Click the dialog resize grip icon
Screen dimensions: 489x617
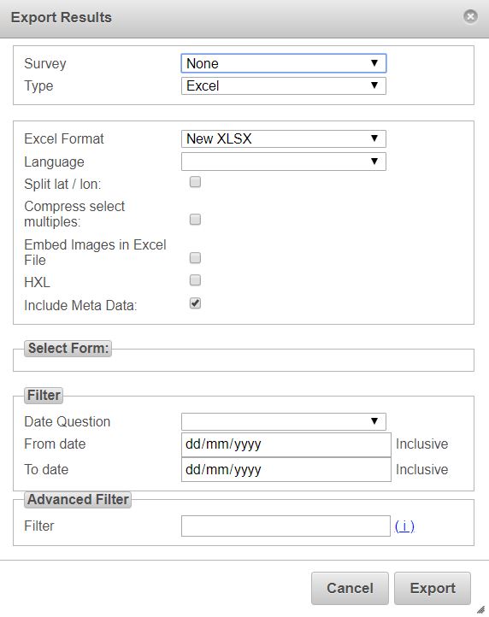481,609
